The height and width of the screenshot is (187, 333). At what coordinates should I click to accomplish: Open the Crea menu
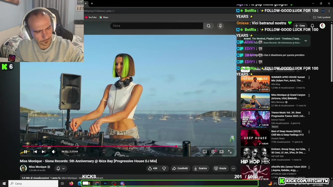[x=300, y=26]
